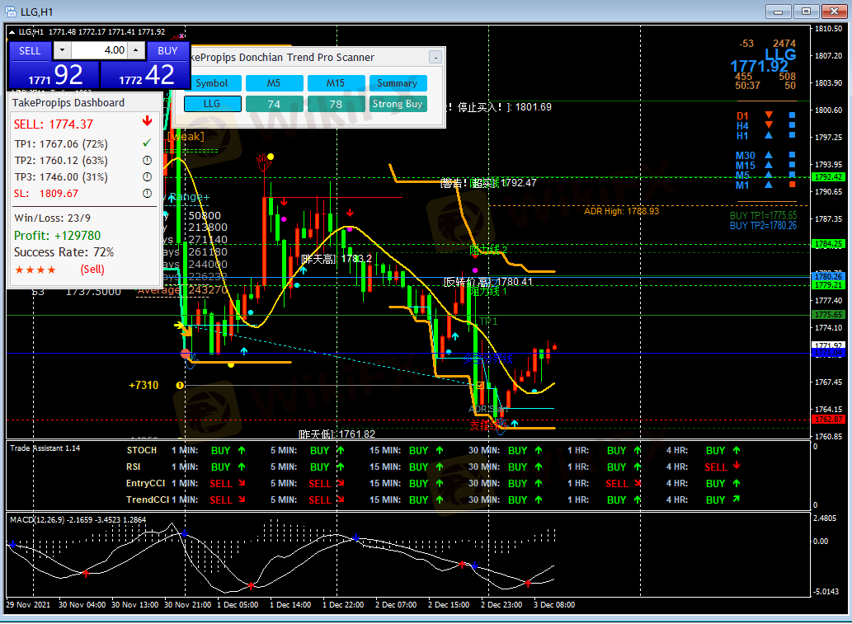Click the M15 column header in scanner

click(336, 83)
